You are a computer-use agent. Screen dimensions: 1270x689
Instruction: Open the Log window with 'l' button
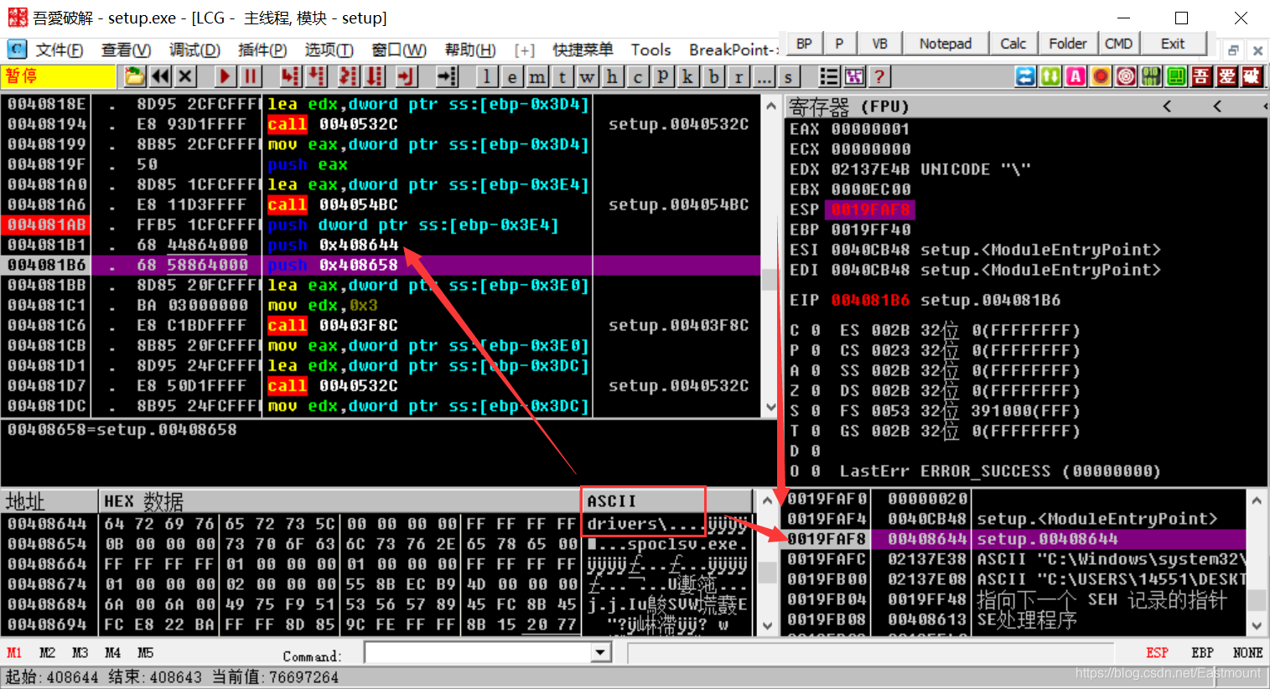click(x=487, y=77)
